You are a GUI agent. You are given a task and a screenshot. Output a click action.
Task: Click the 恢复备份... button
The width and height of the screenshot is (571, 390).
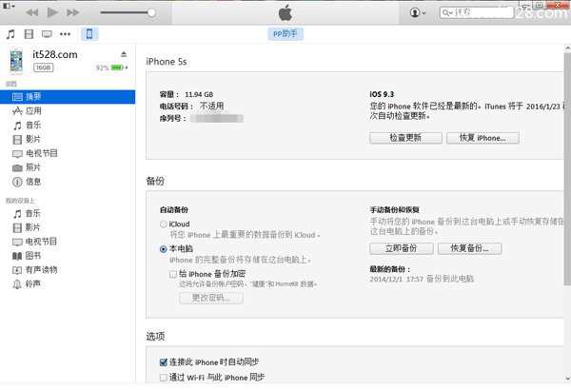pos(470,248)
